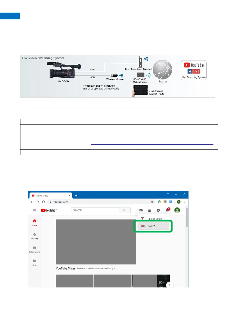Click the YouTube Search input field
Screen dimensions: 235x334
[95, 210]
